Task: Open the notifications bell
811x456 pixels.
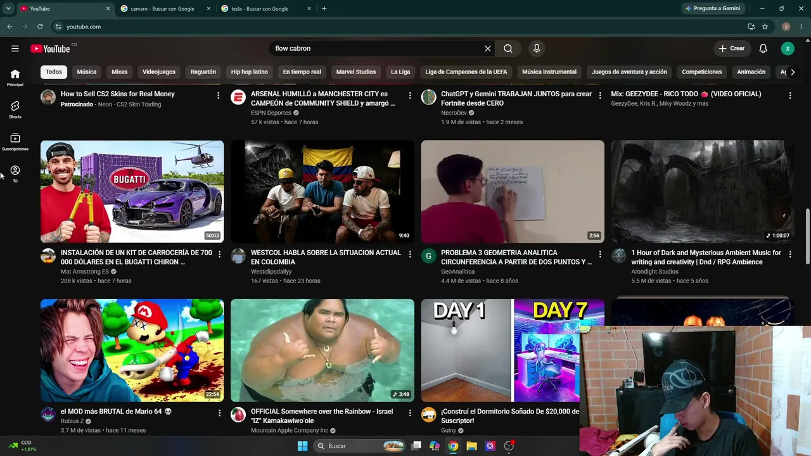Action: [x=763, y=48]
